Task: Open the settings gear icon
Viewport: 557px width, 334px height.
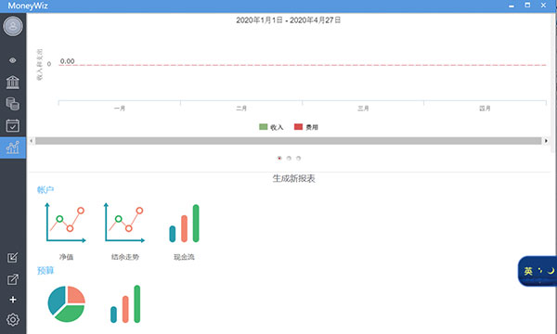Action: (13, 320)
